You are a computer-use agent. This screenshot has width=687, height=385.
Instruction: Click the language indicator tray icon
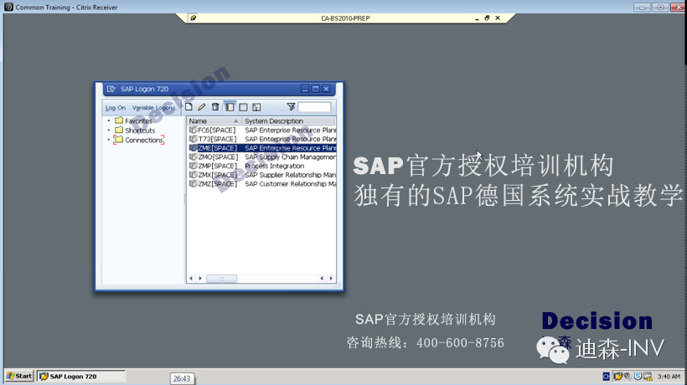(x=607, y=377)
